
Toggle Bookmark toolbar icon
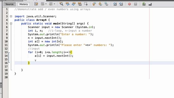click(106, 4)
